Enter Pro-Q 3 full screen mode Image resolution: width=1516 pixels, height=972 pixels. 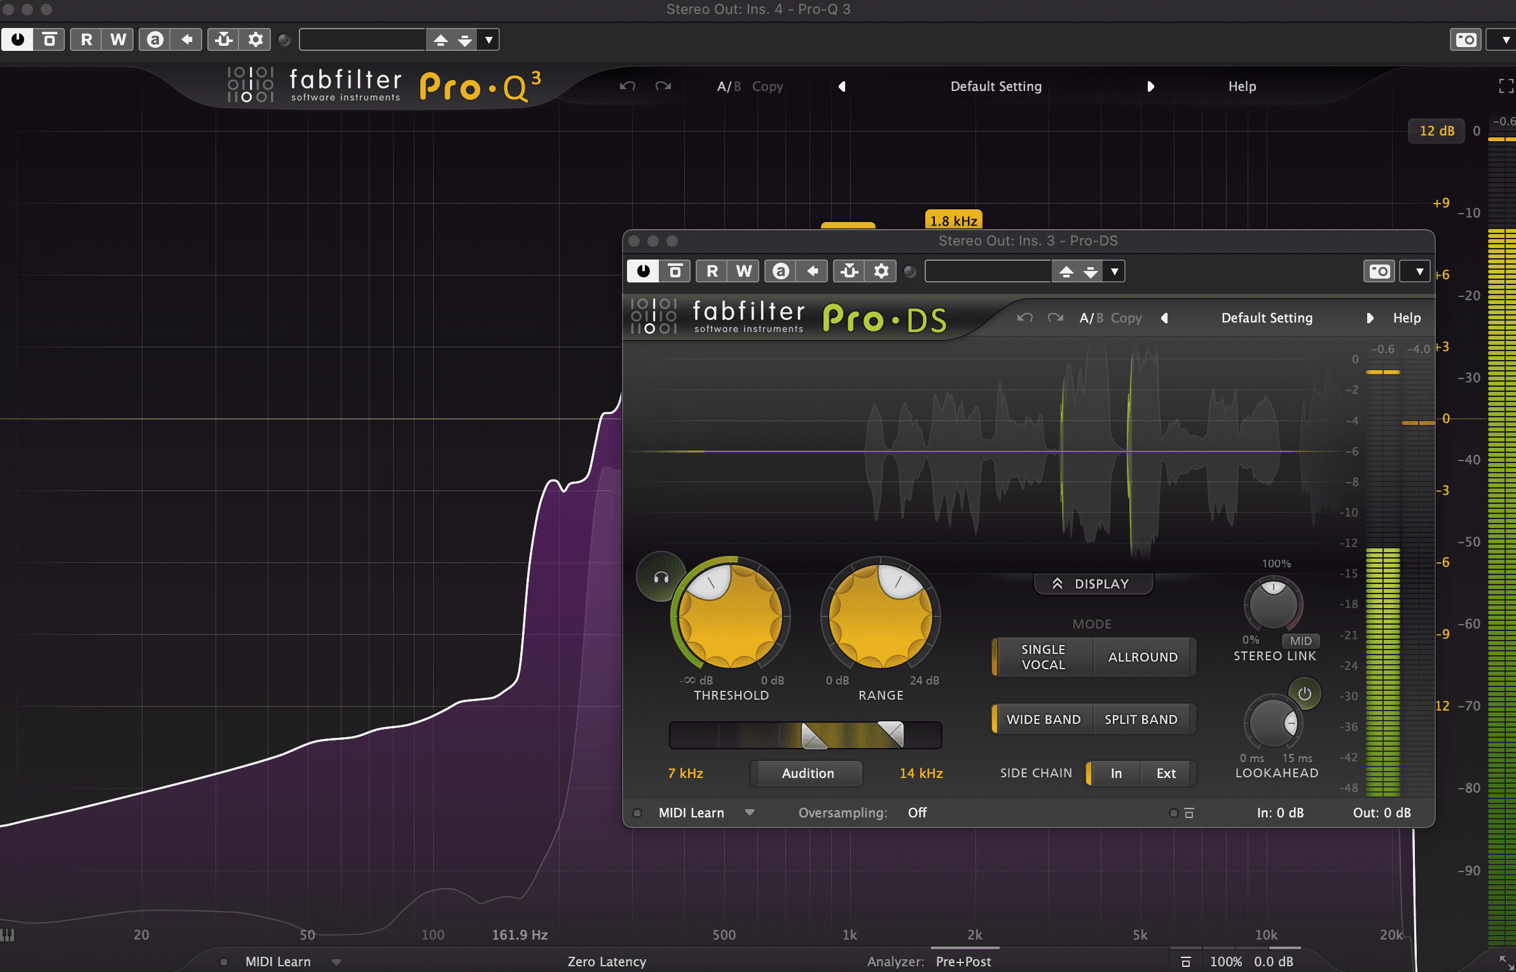coord(1506,86)
